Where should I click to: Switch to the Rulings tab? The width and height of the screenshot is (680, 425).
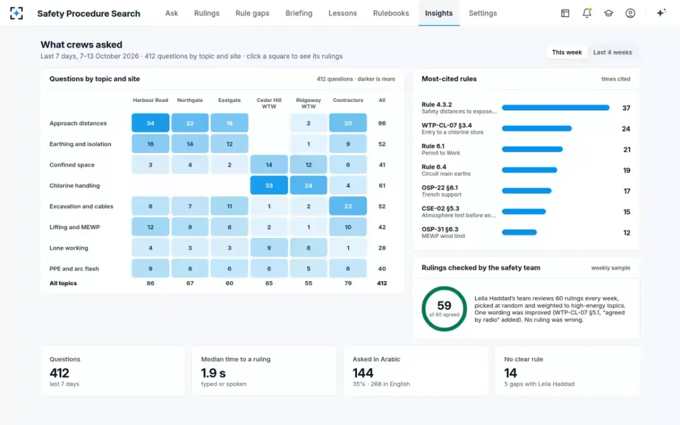(x=207, y=13)
